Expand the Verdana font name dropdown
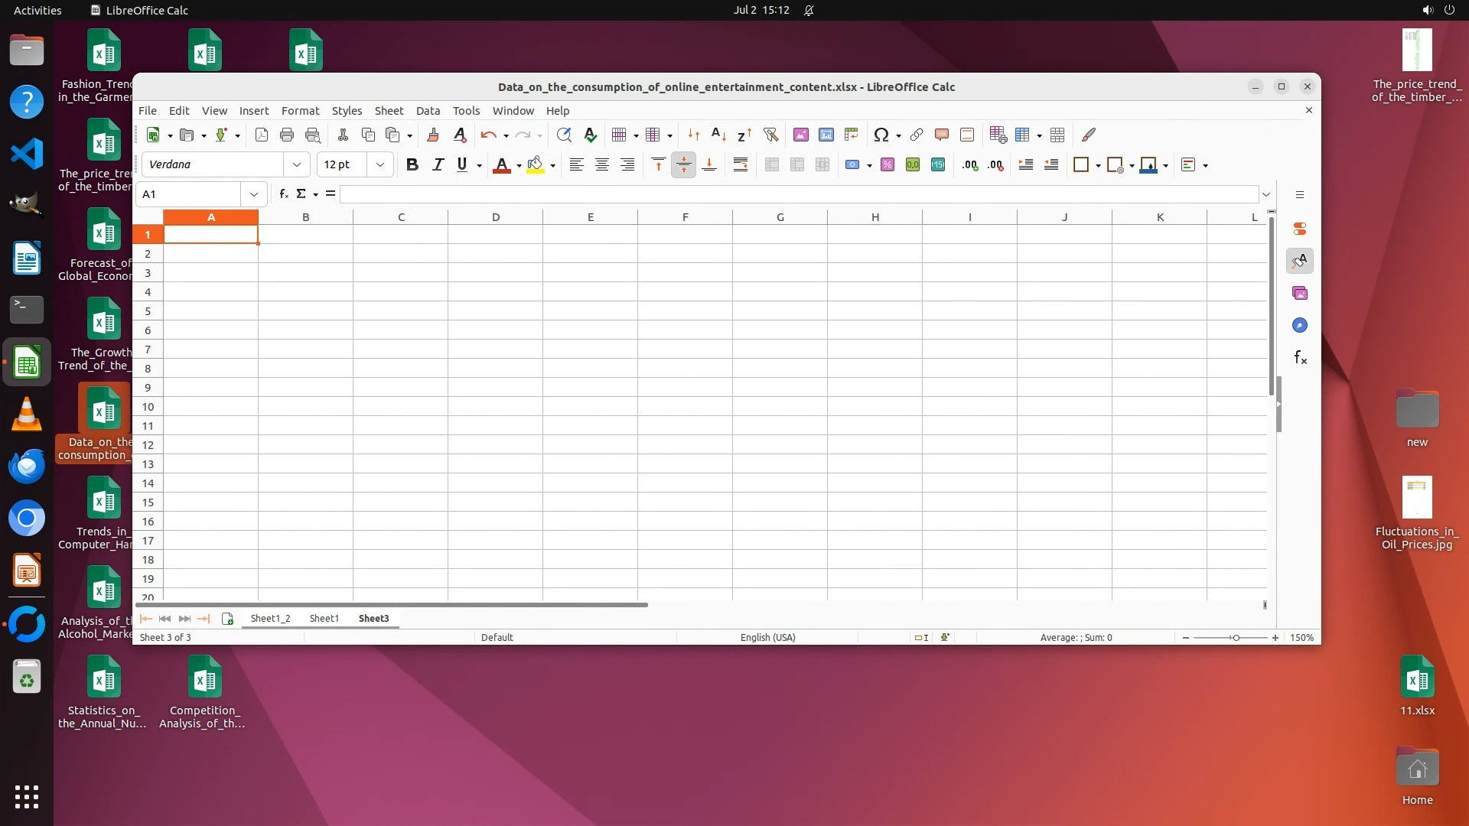Image resolution: width=1469 pixels, height=826 pixels. tap(296, 165)
